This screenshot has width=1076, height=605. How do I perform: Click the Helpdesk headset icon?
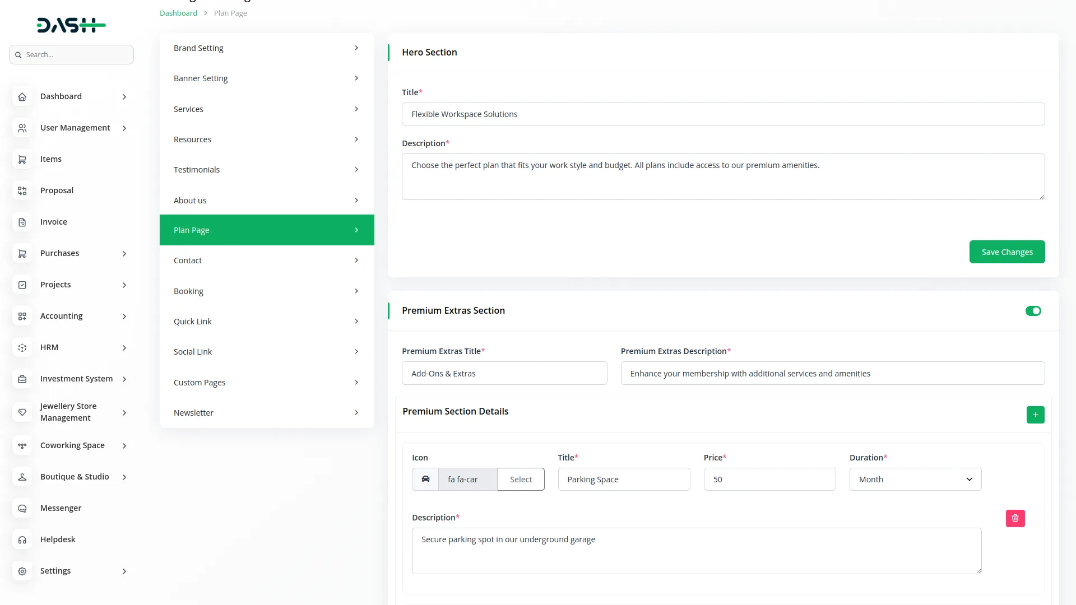(22, 539)
